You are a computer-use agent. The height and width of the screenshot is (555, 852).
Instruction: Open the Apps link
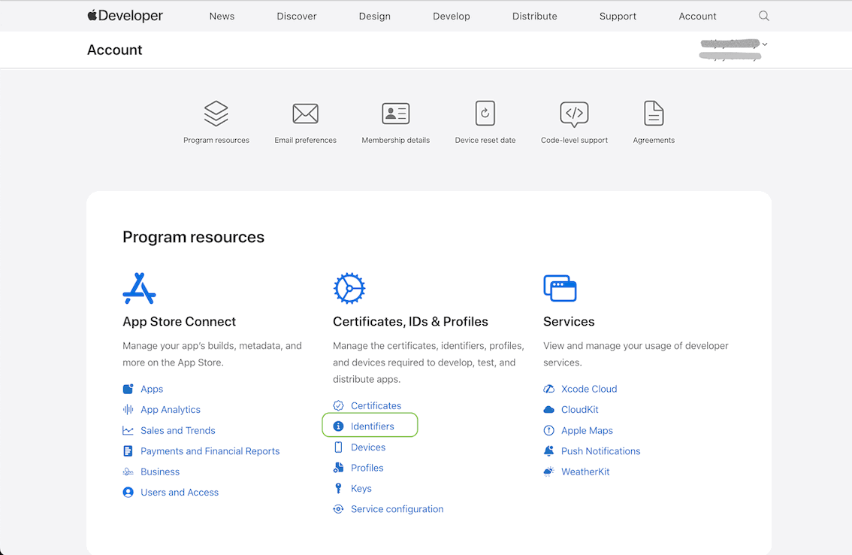pyautogui.click(x=152, y=389)
